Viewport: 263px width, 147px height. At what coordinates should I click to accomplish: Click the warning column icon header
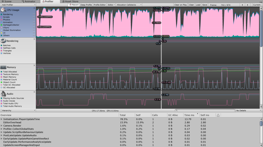[x=218, y=115]
